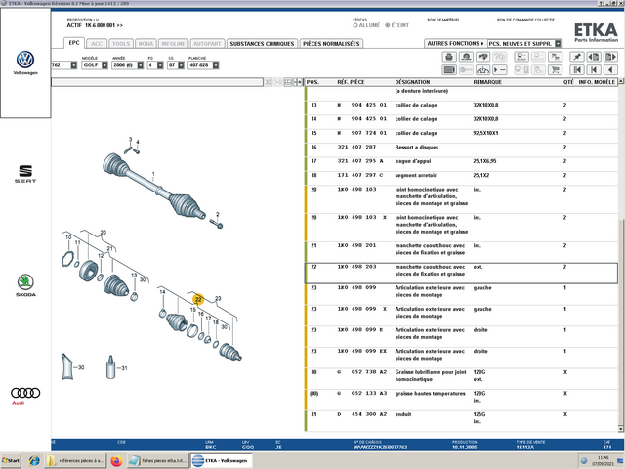Open Internet Explorer from taskbar
This screenshot has height=469, width=625.
pos(34,460)
